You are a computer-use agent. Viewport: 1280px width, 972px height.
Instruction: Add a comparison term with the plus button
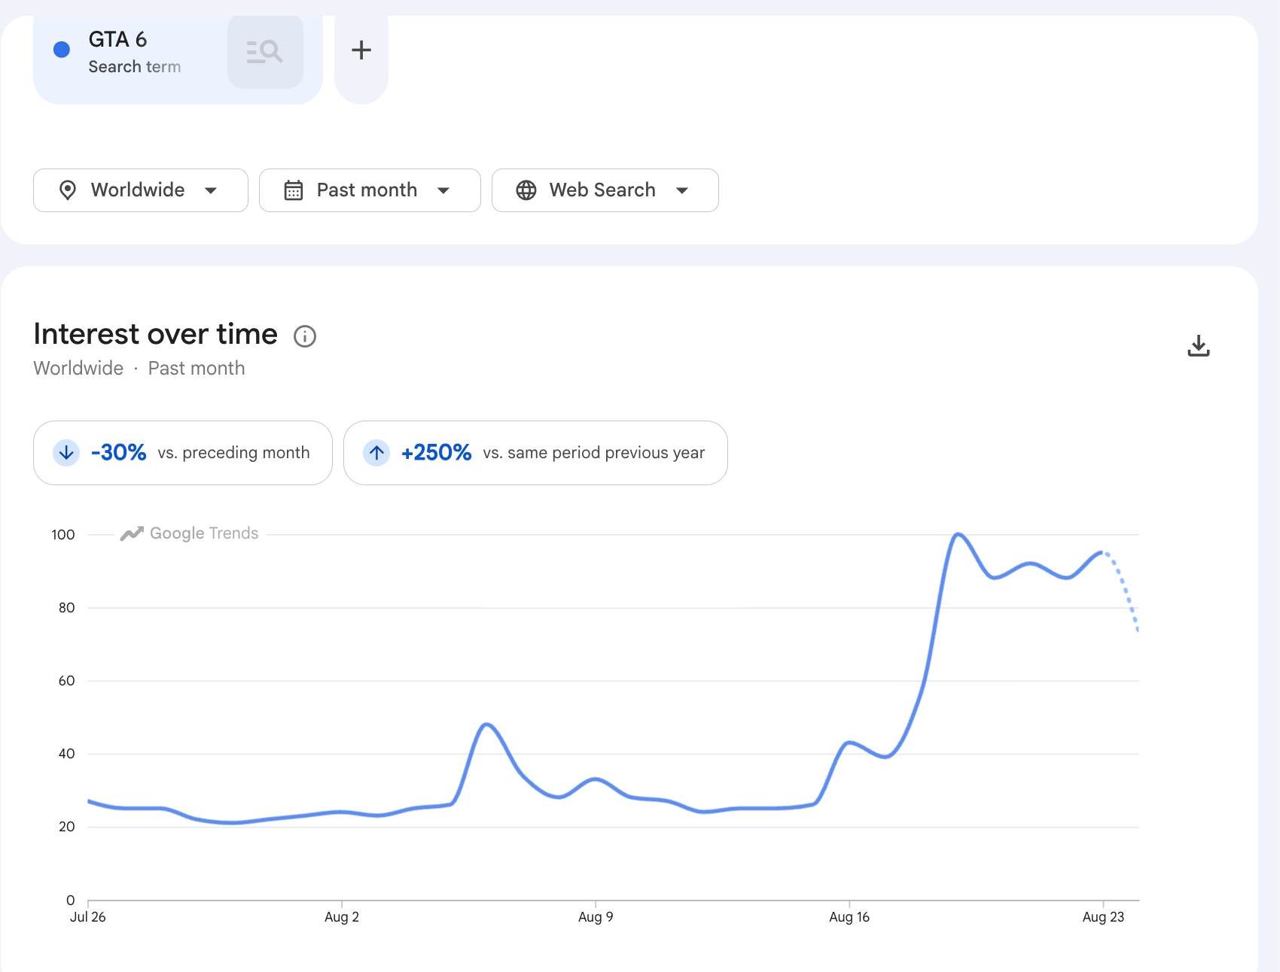pyautogui.click(x=361, y=50)
